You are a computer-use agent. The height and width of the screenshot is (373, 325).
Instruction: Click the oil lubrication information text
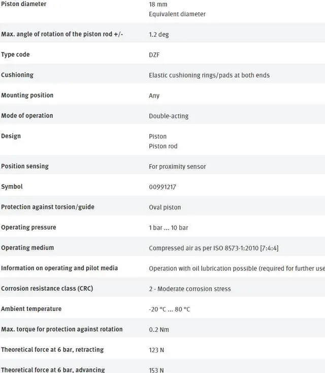point(237,268)
